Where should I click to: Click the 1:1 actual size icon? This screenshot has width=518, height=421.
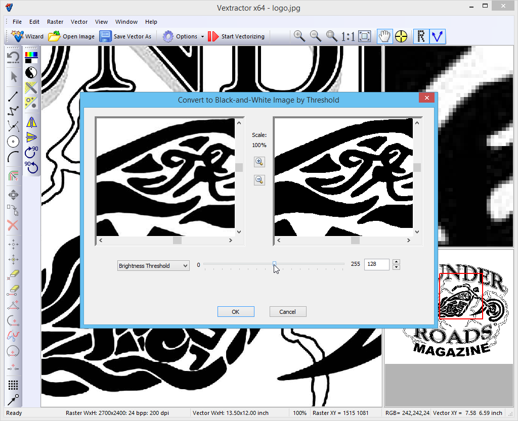pos(348,36)
